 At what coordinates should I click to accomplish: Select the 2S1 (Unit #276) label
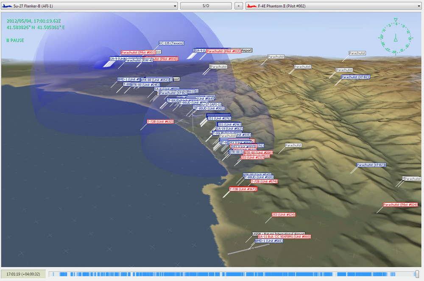pyautogui.click(x=219, y=118)
